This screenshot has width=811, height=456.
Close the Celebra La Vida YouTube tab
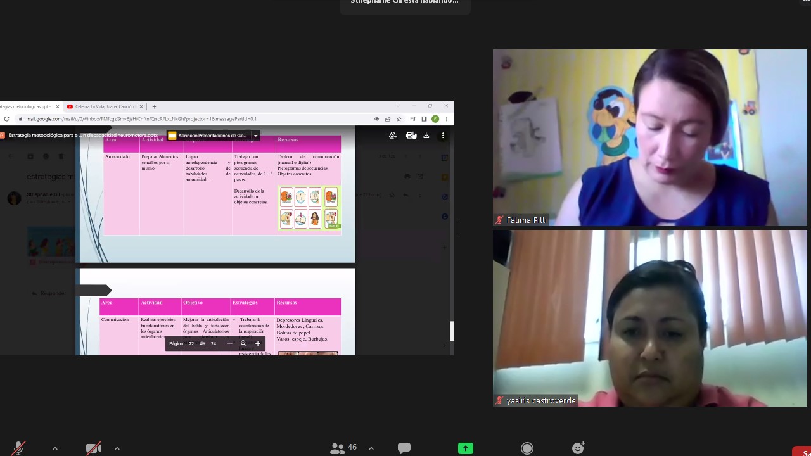[x=141, y=106]
